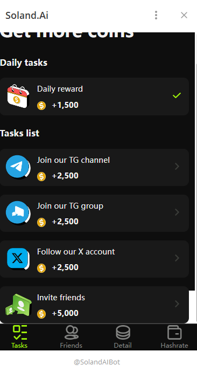Click the X account logo icon

click(x=18, y=259)
